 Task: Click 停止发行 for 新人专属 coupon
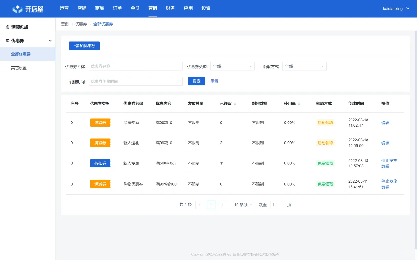389,160
